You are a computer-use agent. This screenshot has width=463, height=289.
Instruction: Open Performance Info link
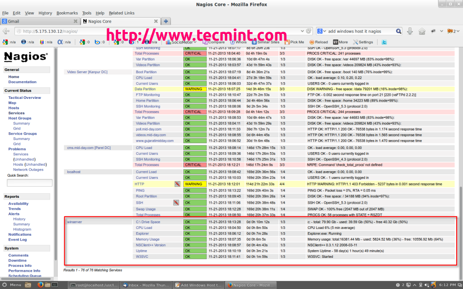(24, 271)
